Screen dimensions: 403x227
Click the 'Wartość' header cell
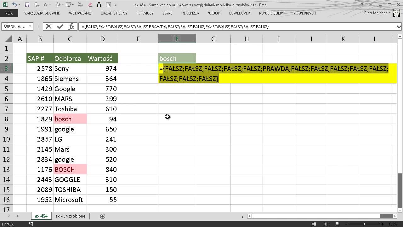pyautogui.click(x=102, y=58)
